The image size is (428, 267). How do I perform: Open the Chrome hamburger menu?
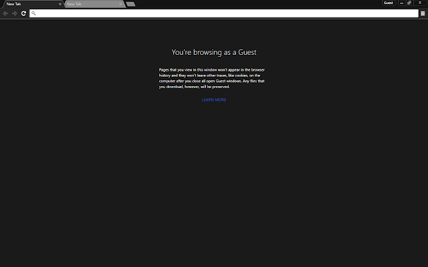point(423,13)
